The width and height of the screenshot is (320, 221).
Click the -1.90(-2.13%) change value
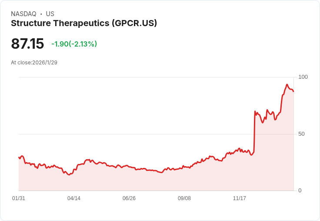click(x=74, y=44)
